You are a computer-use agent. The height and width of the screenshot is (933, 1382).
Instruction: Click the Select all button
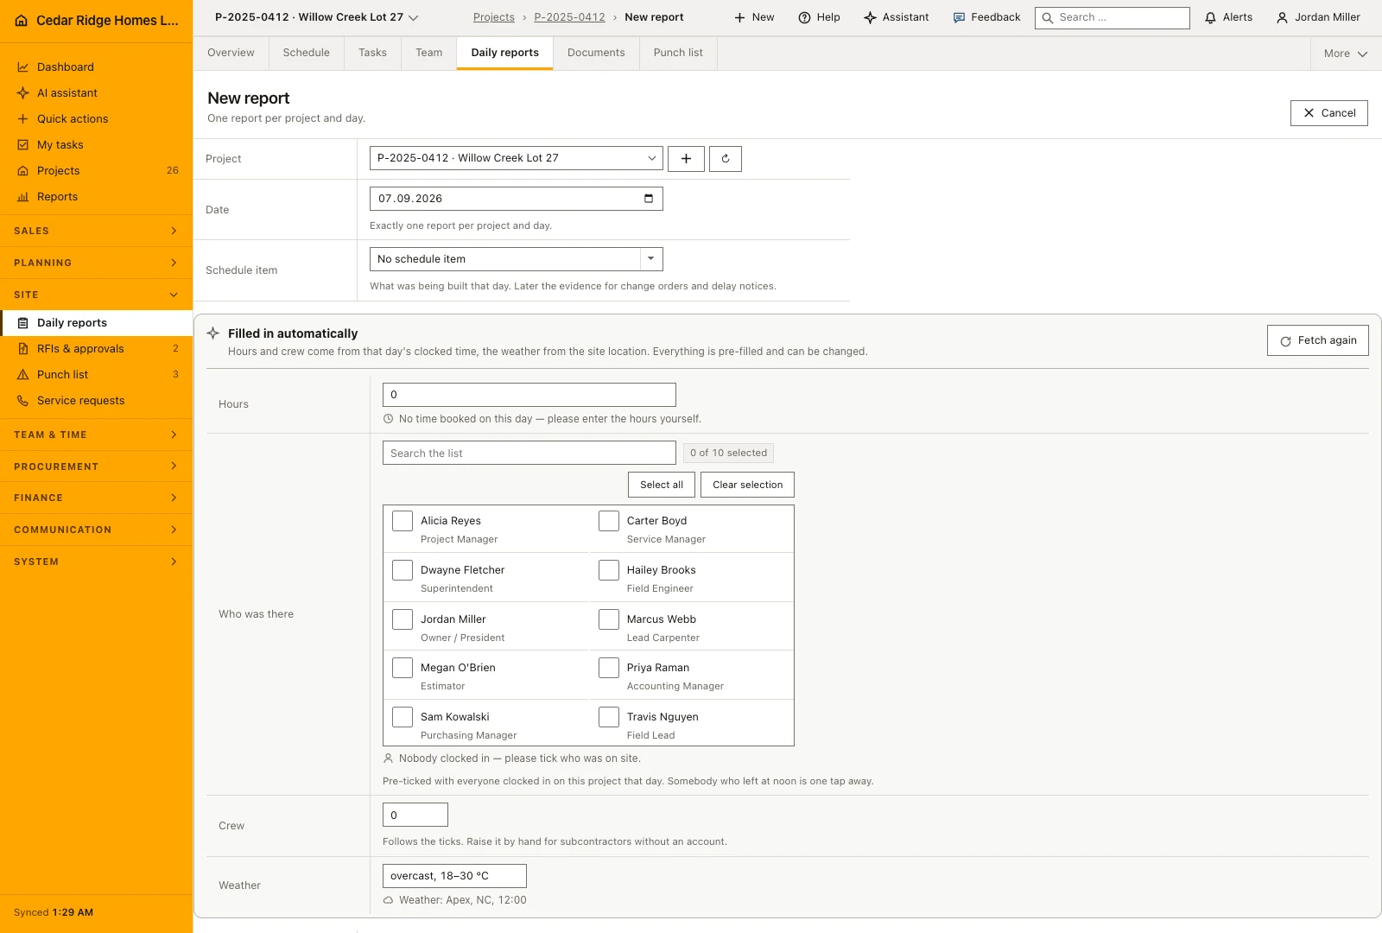[662, 485]
